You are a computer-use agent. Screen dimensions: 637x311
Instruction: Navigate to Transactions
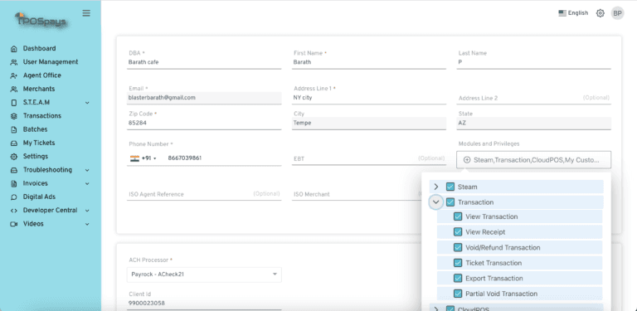click(x=41, y=116)
